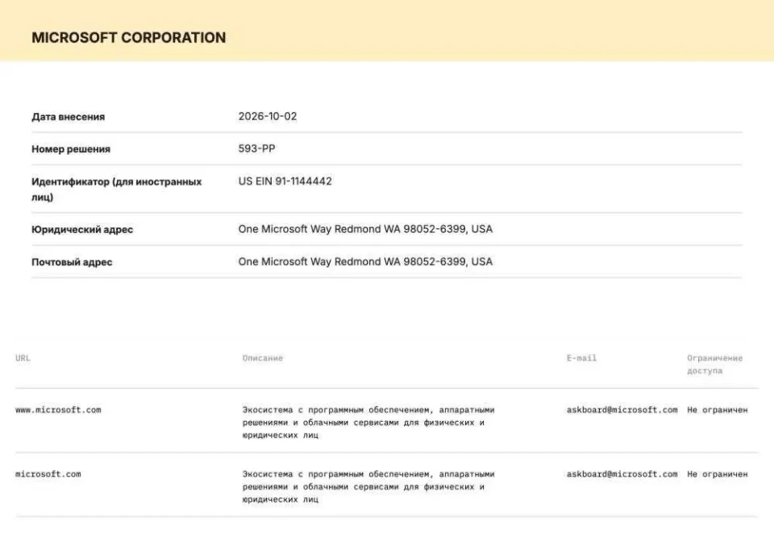The image size is (774, 537).
Task: Click the microsoft.com URL cell without www
Action: [x=48, y=474]
